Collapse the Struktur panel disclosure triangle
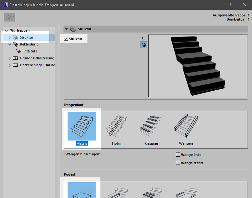The height and width of the screenshot is (198, 252). (66, 29)
